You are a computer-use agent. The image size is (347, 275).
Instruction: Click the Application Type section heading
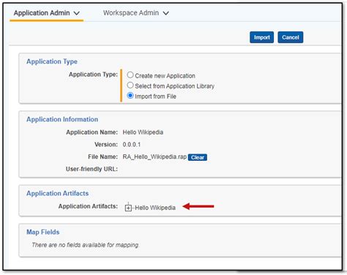[x=52, y=61]
